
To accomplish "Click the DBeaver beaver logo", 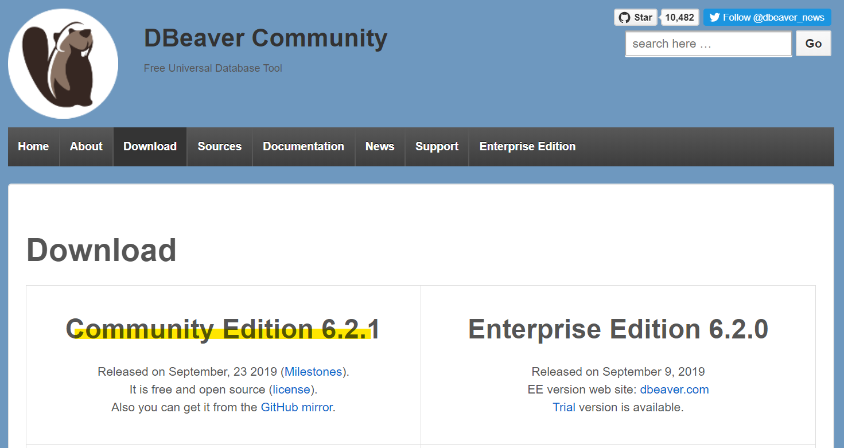I will 63,64.
